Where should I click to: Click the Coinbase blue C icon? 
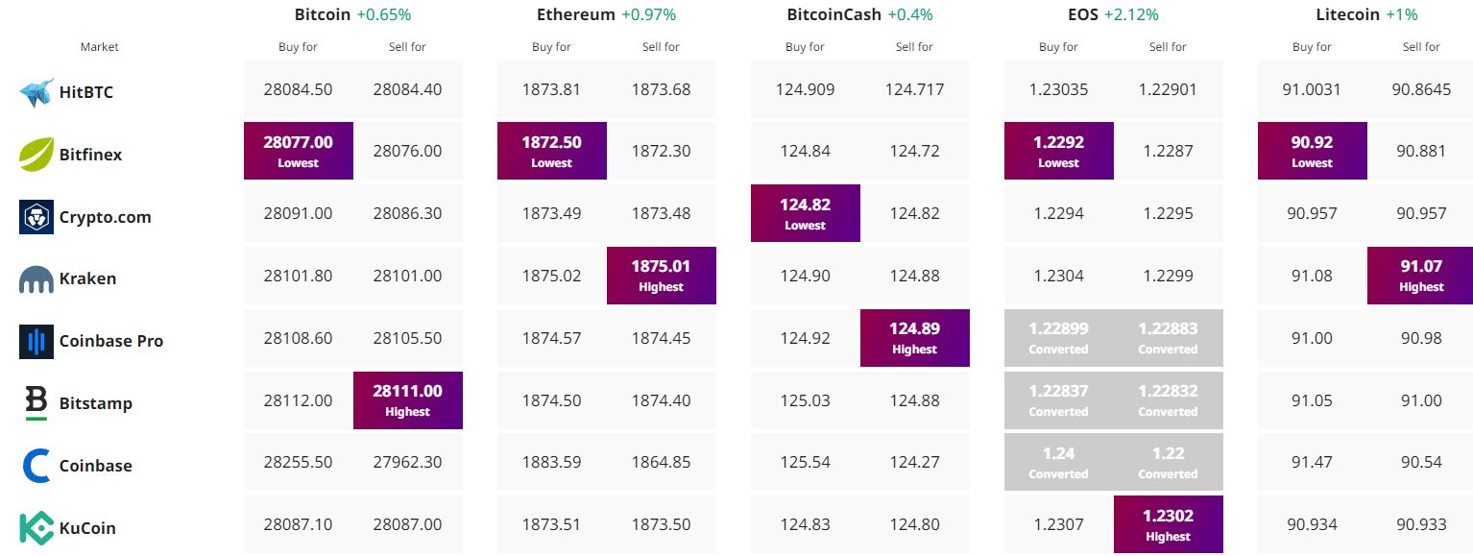coord(36,466)
